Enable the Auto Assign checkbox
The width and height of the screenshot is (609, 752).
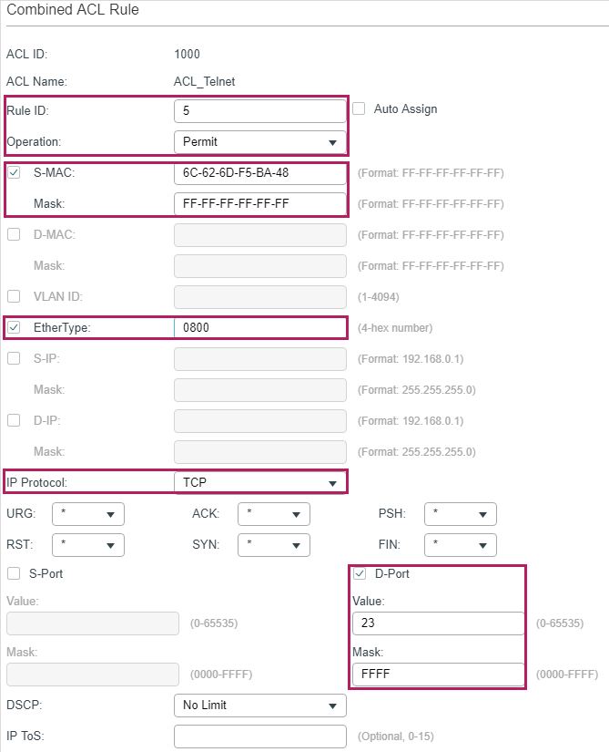click(359, 108)
